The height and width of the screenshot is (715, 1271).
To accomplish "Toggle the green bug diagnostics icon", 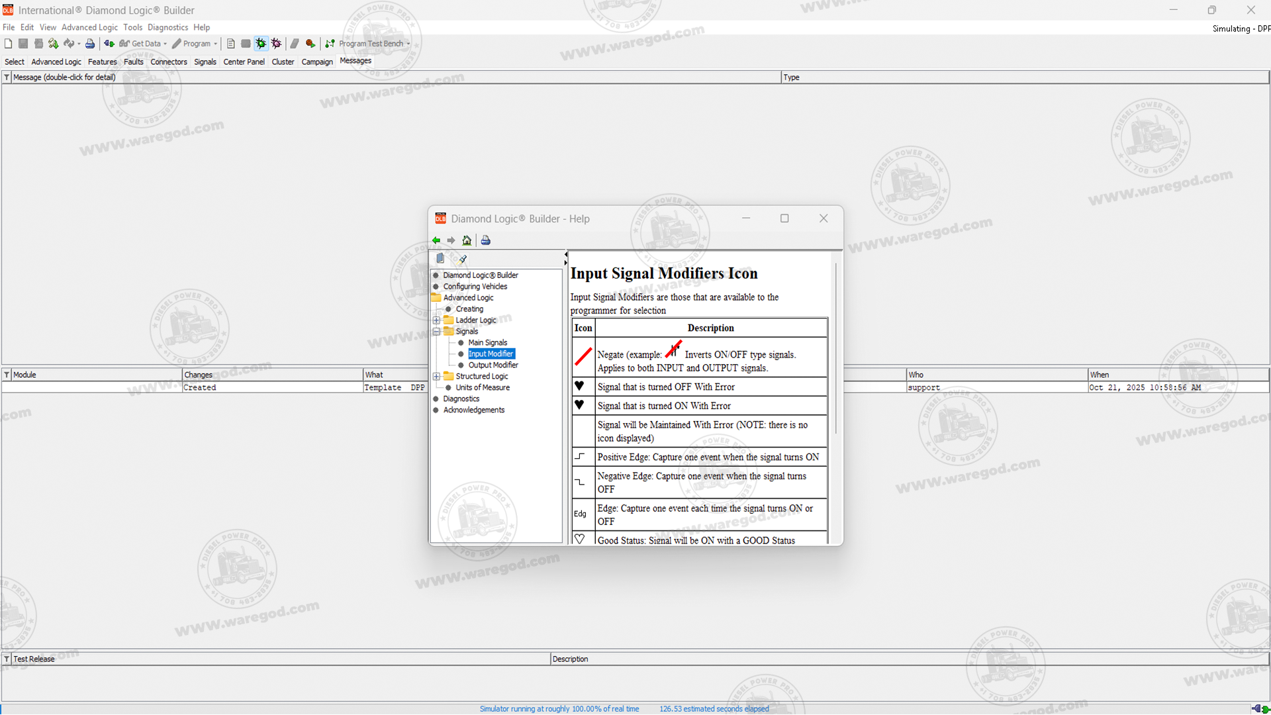I will coord(261,44).
